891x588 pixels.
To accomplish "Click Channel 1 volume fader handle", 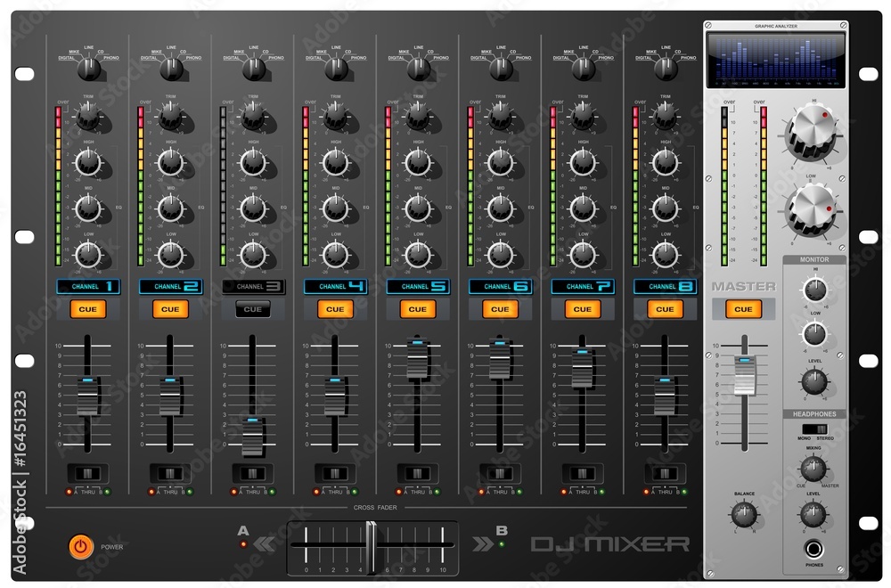I will (87, 396).
